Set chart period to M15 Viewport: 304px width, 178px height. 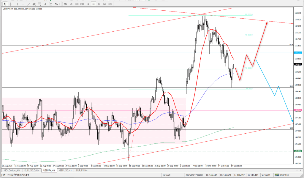[77, 4]
